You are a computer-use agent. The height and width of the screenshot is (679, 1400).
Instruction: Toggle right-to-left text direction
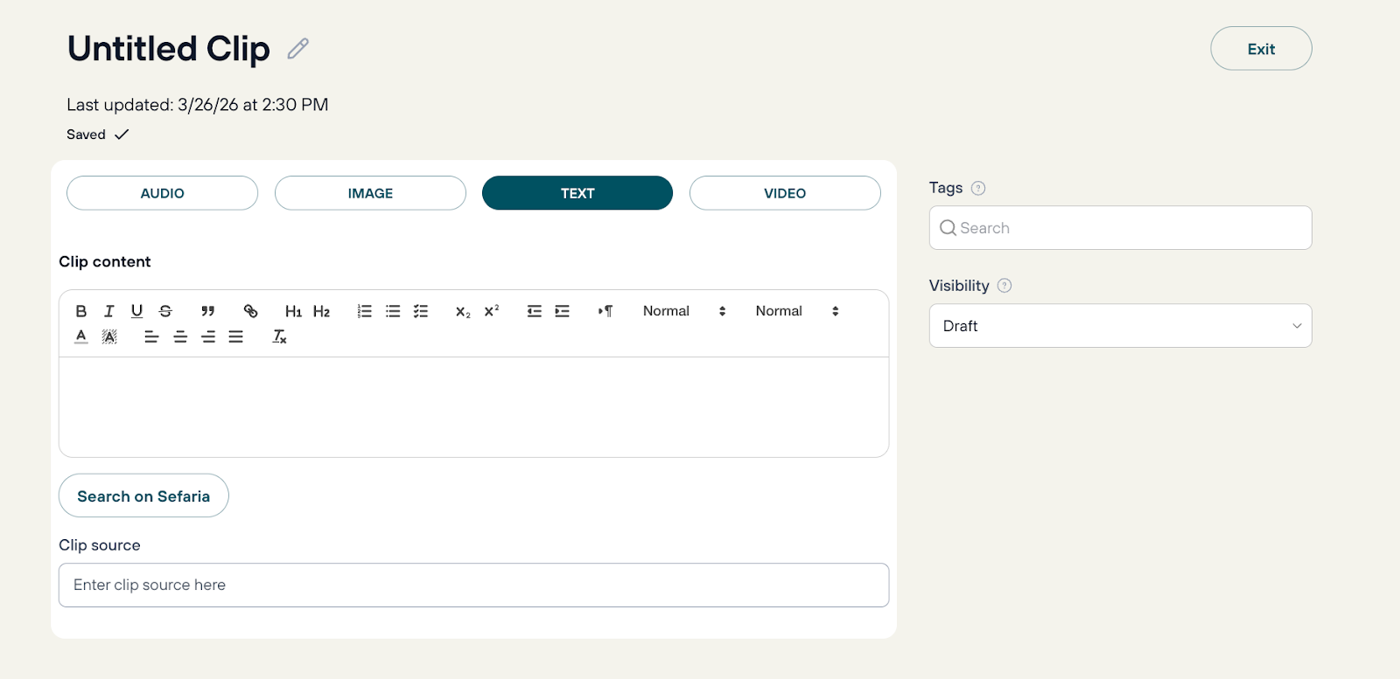click(x=605, y=311)
